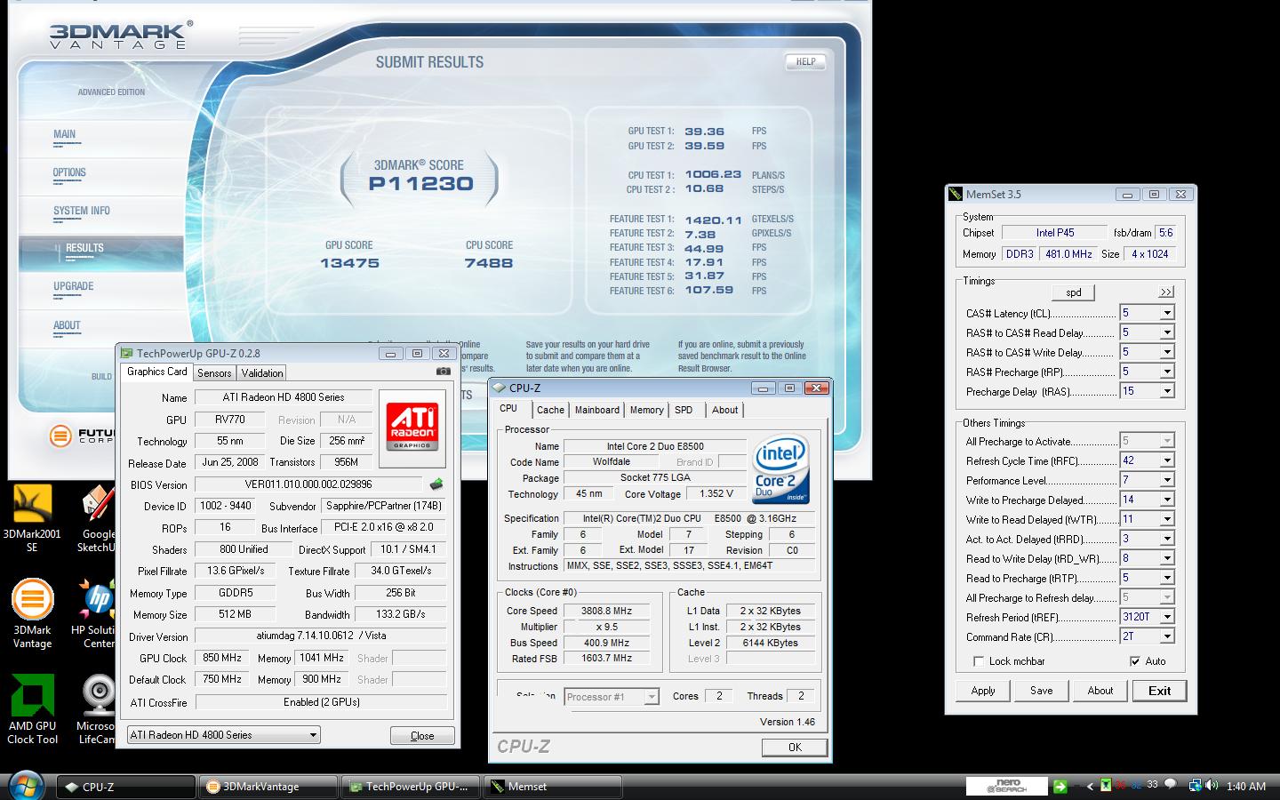Open CPU-Z Processor #1 selection dropdown

coord(612,697)
